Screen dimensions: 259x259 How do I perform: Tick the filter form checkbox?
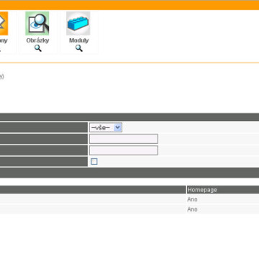94,162
